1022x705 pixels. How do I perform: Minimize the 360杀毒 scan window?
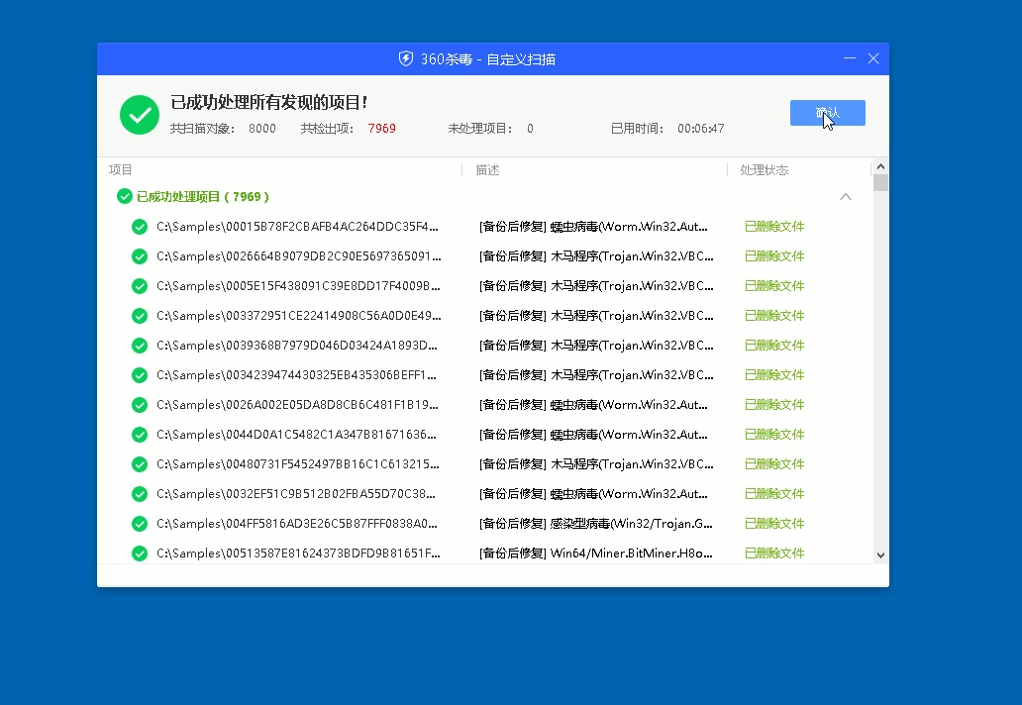coord(850,58)
